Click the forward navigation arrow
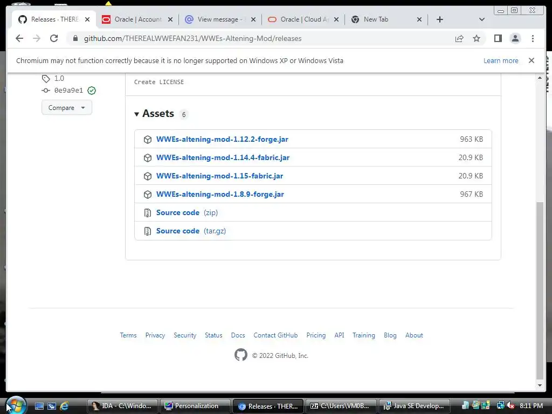This screenshot has width=552, height=414. (x=37, y=38)
